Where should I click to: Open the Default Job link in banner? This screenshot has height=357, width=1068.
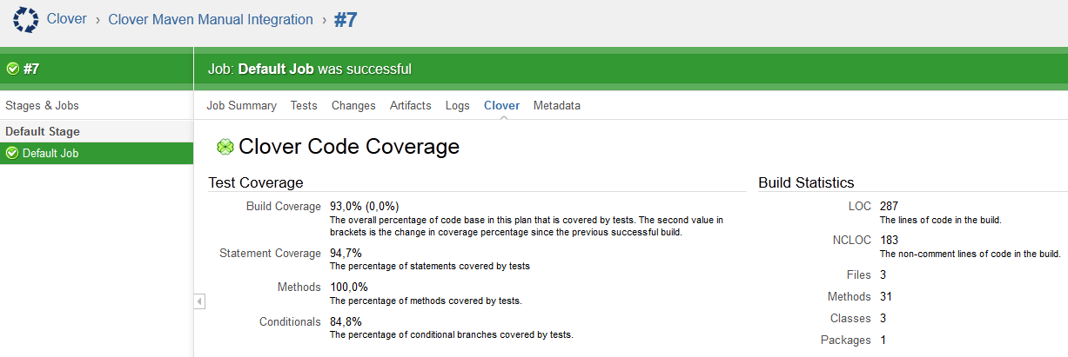[276, 69]
